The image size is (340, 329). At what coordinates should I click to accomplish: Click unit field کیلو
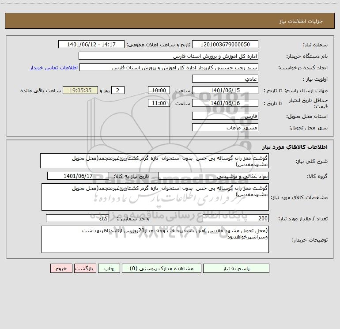click(77, 218)
